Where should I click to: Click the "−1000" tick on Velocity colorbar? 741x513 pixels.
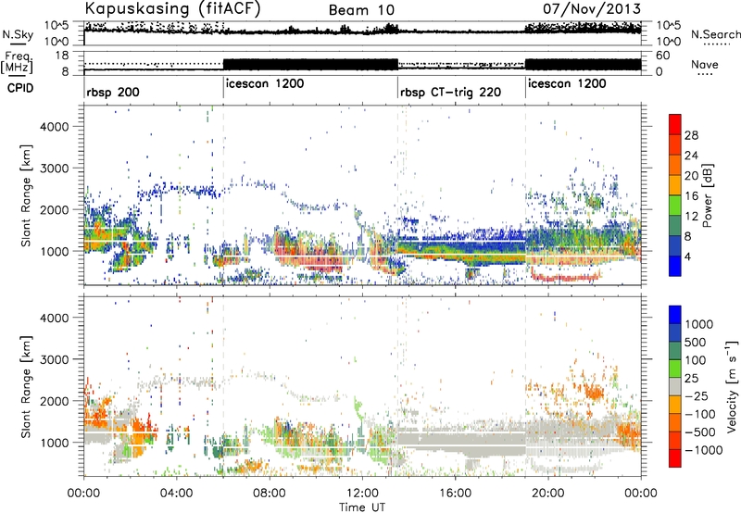coord(703,450)
